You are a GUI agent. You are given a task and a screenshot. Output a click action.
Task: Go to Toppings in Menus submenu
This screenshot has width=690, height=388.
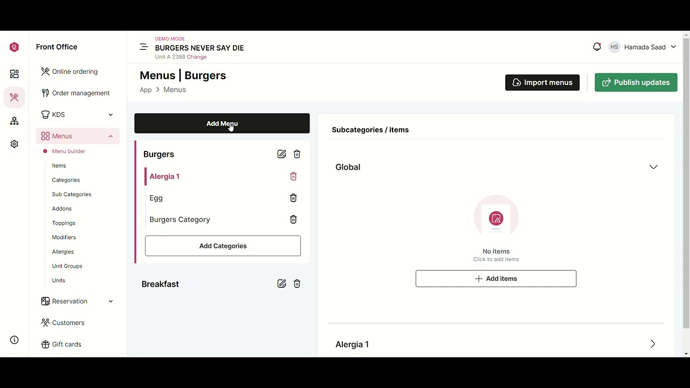coord(64,223)
